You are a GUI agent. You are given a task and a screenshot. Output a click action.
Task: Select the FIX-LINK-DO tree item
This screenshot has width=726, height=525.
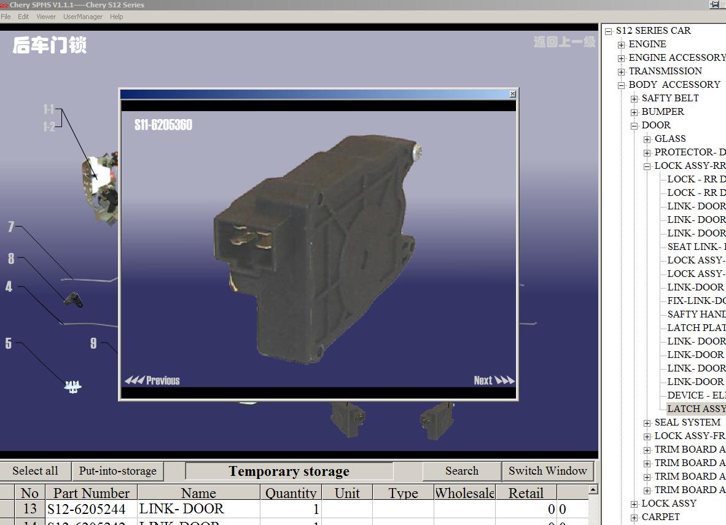[697, 301]
